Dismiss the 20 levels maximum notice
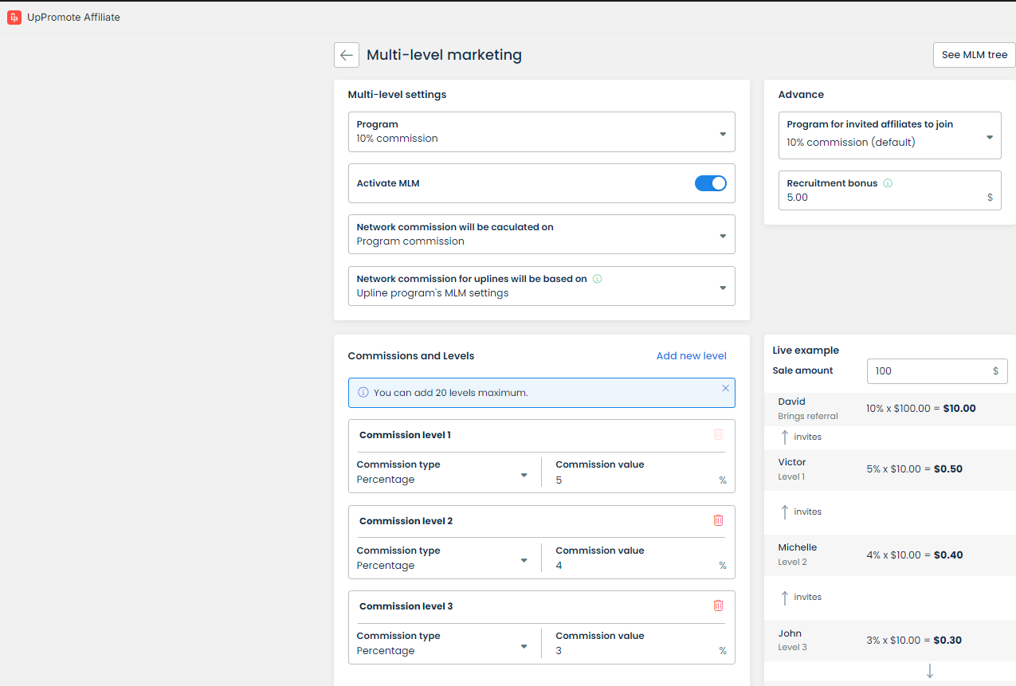The width and height of the screenshot is (1016, 686). point(725,388)
